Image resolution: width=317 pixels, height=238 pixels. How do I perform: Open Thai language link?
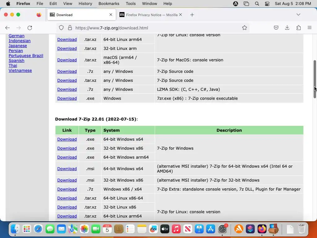13,66
